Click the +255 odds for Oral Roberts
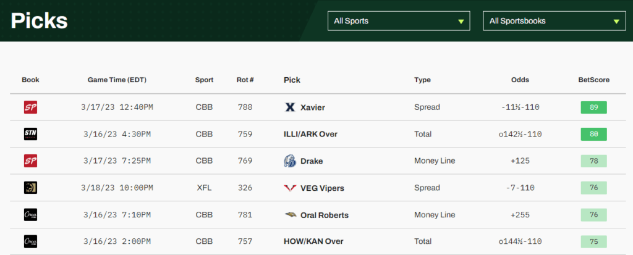633x255 pixels. point(520,215)
